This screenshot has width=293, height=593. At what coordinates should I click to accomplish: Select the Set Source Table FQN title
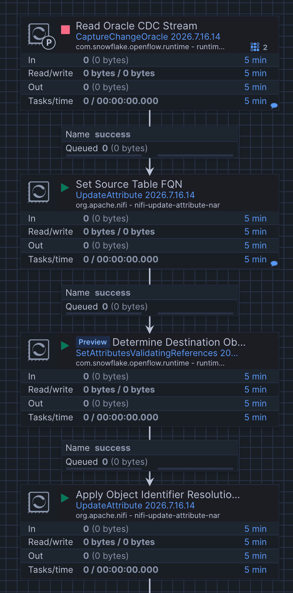[x=129, y=184]
